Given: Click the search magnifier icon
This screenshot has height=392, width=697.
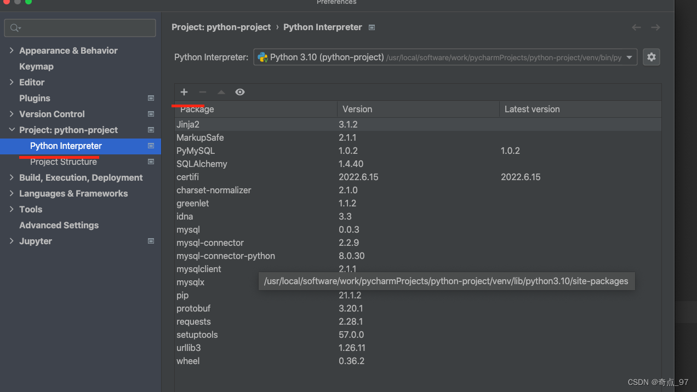Looking at the screenshot, I should coord(15,28).
